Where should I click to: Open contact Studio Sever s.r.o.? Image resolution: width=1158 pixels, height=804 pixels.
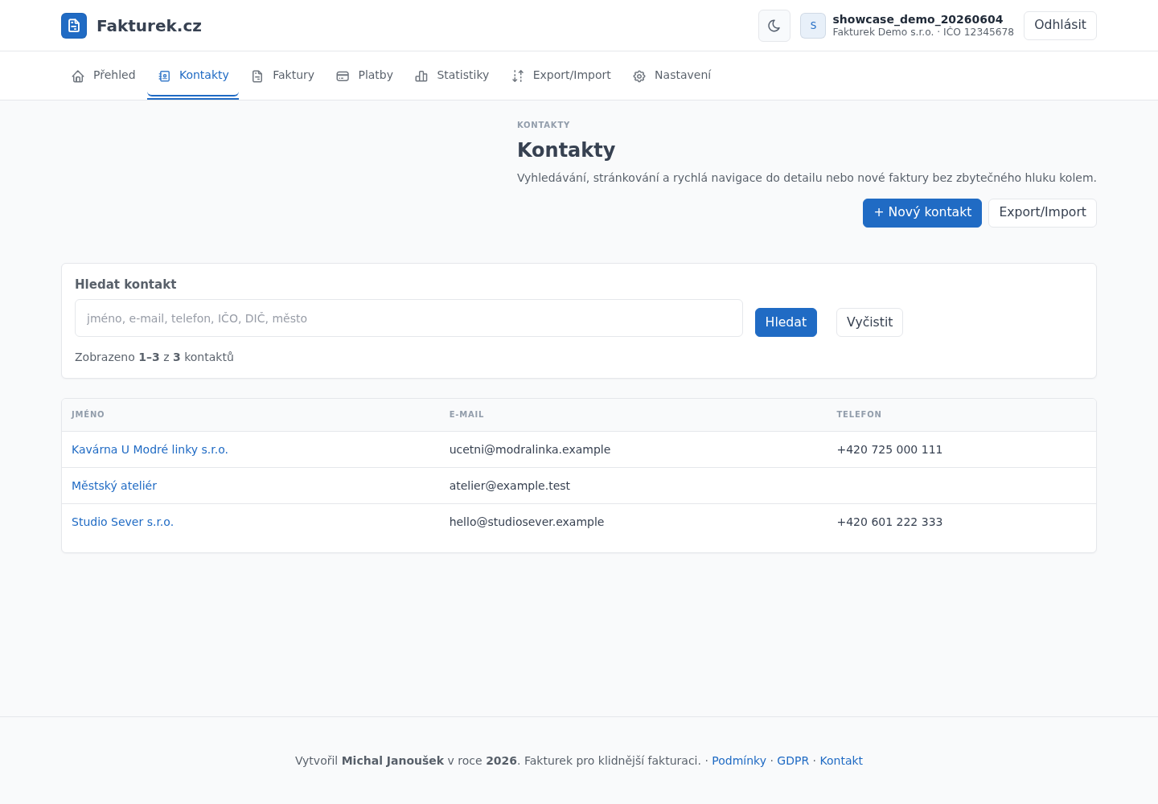click(x=122, y=522)
